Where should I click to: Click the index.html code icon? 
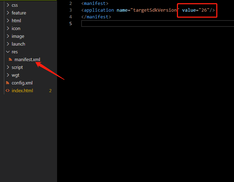coord(8,90)
